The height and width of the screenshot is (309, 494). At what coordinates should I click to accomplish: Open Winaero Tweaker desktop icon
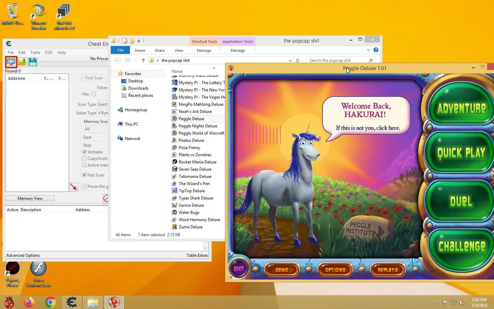38,17
